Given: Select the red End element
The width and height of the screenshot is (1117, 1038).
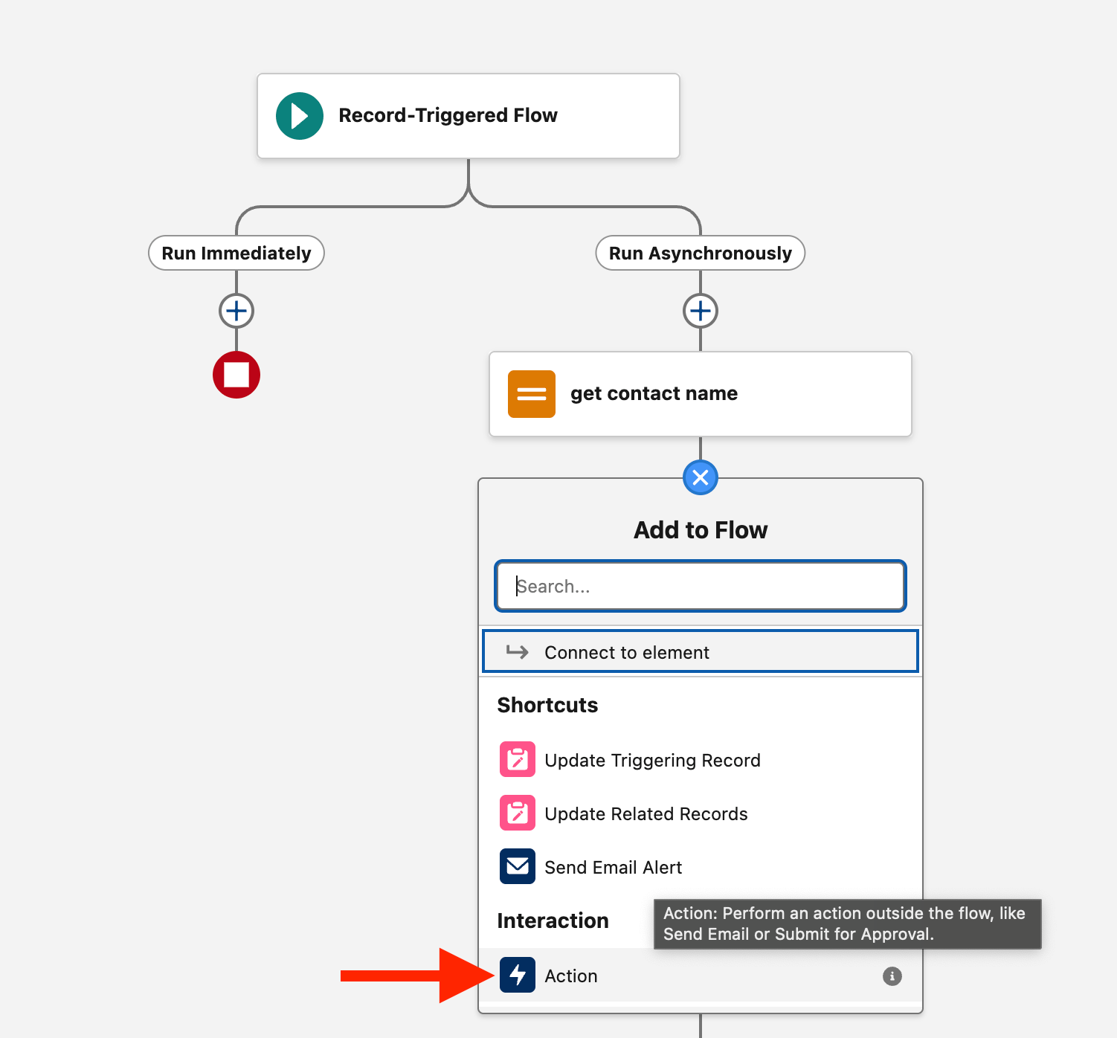Looking at the screenshot, I should (236, 375).
